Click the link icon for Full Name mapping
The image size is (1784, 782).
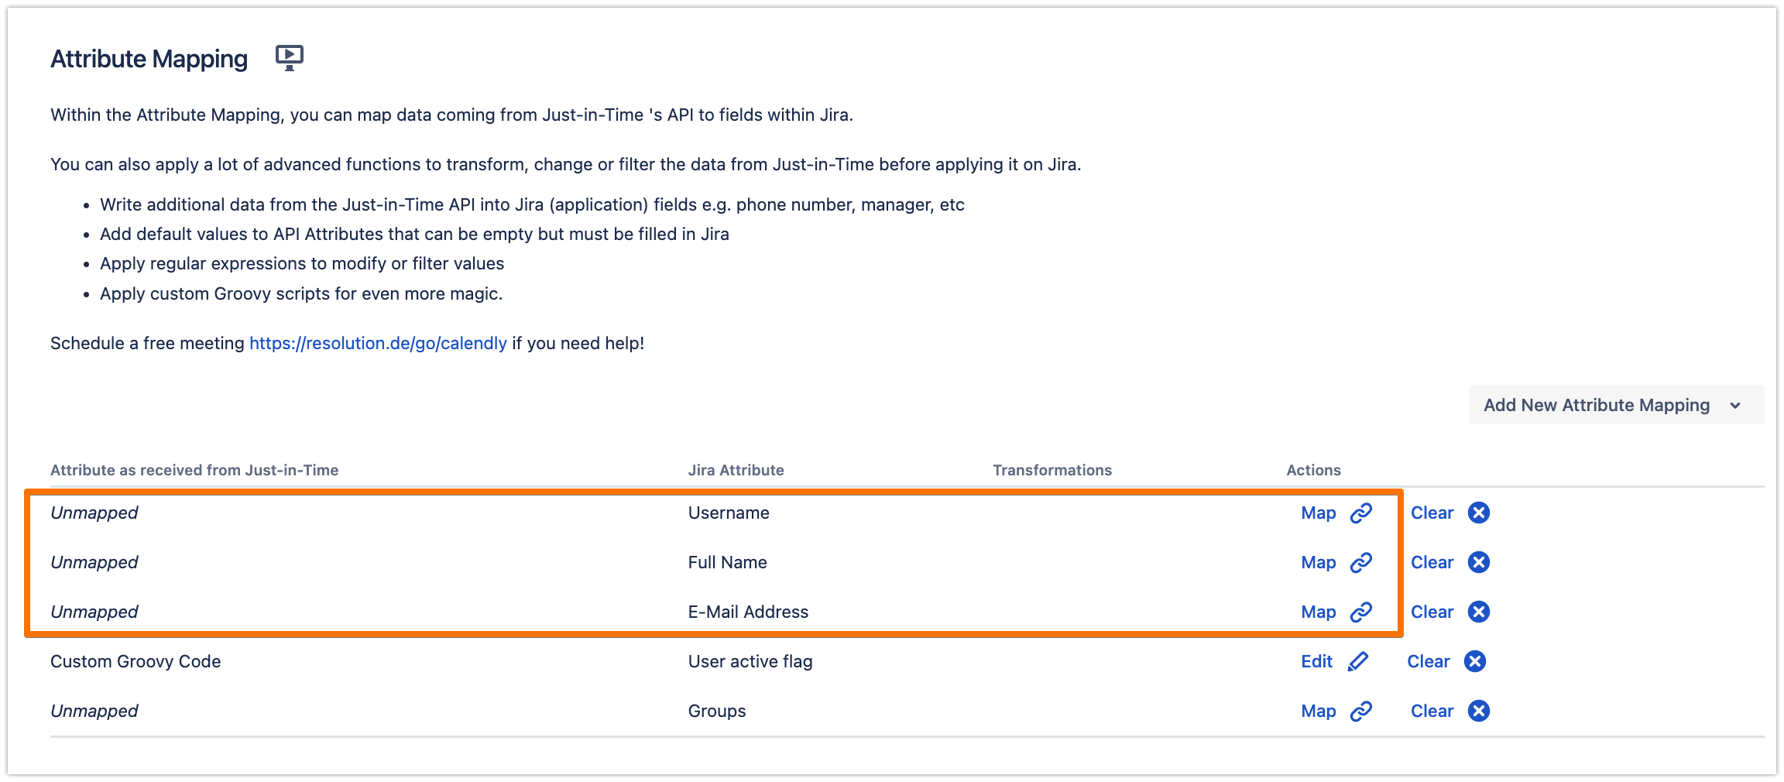1361,563
